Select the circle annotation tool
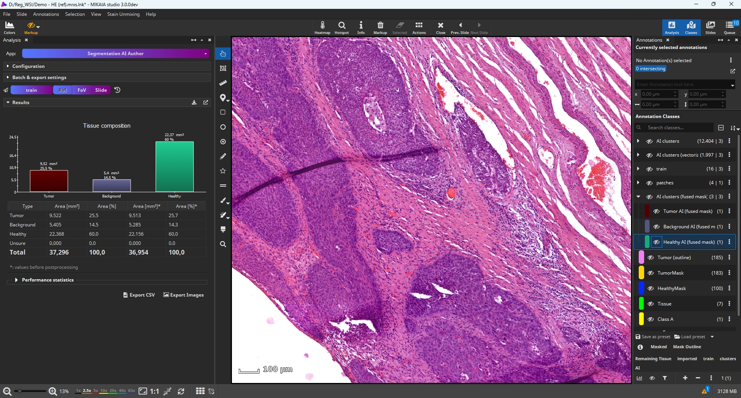 (x=223, y=127)
